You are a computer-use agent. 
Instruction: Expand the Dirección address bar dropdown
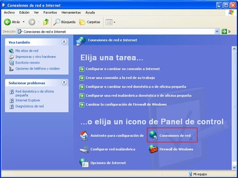click(217, 32)
